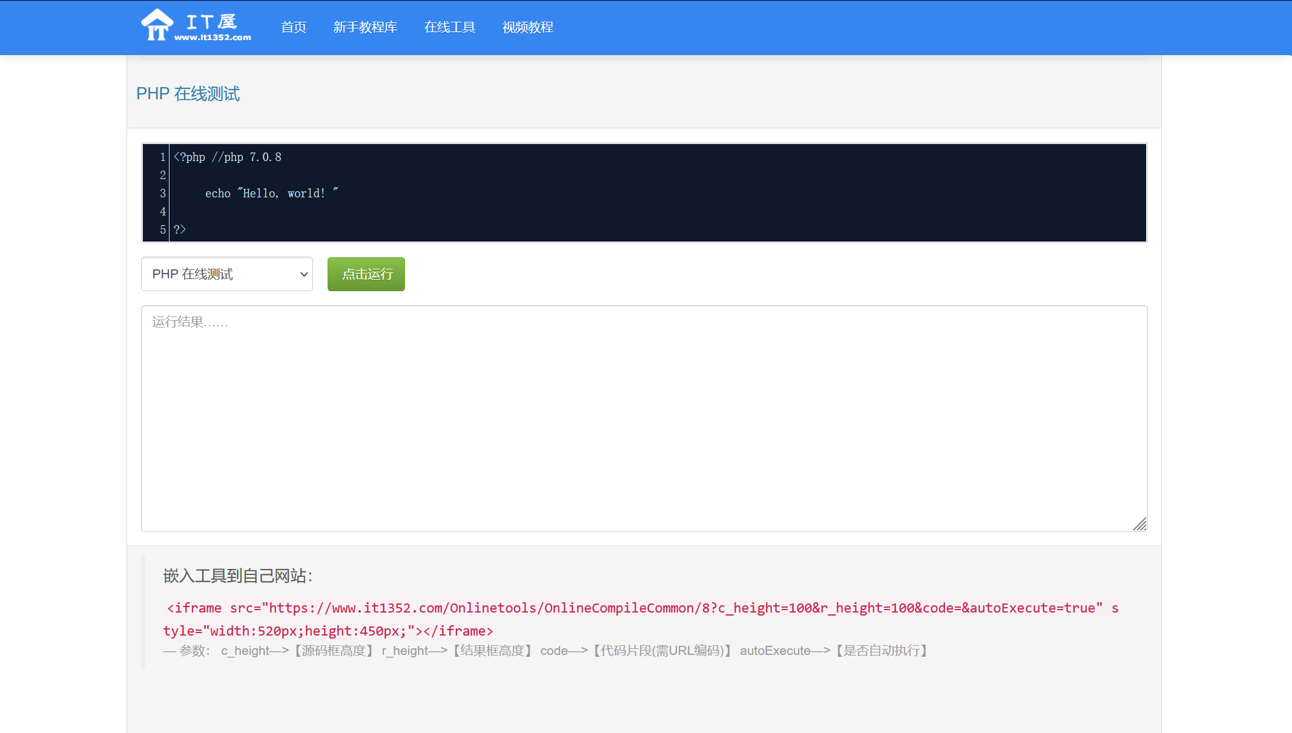Click the PHP 在线测试 page heading
Viewport: 1292px width, 733px height.
pyautogui.click(x=188, y=94)
